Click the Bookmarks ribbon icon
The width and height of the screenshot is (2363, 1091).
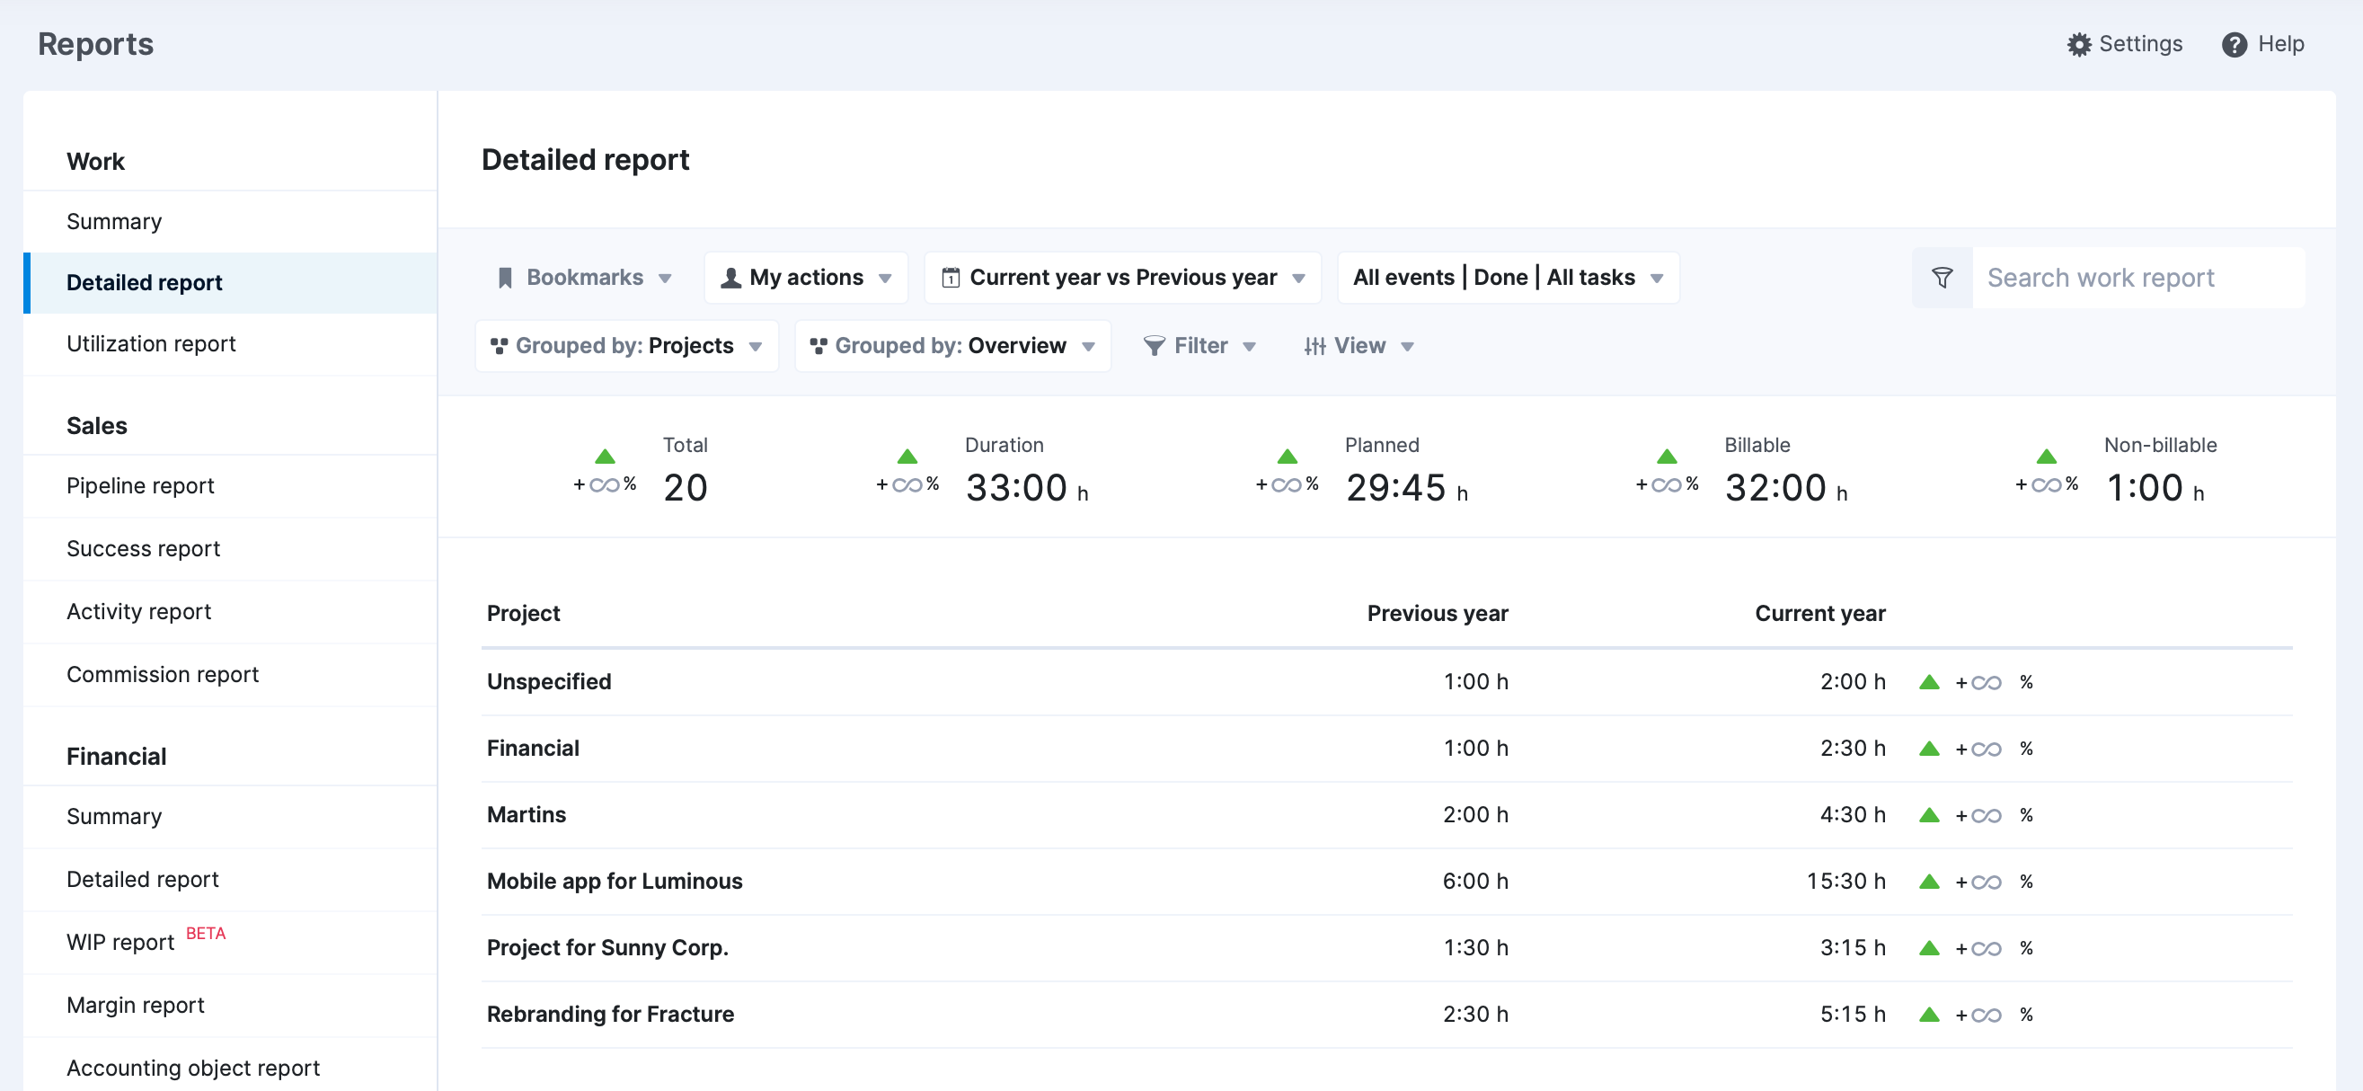[x=505, y=277]
